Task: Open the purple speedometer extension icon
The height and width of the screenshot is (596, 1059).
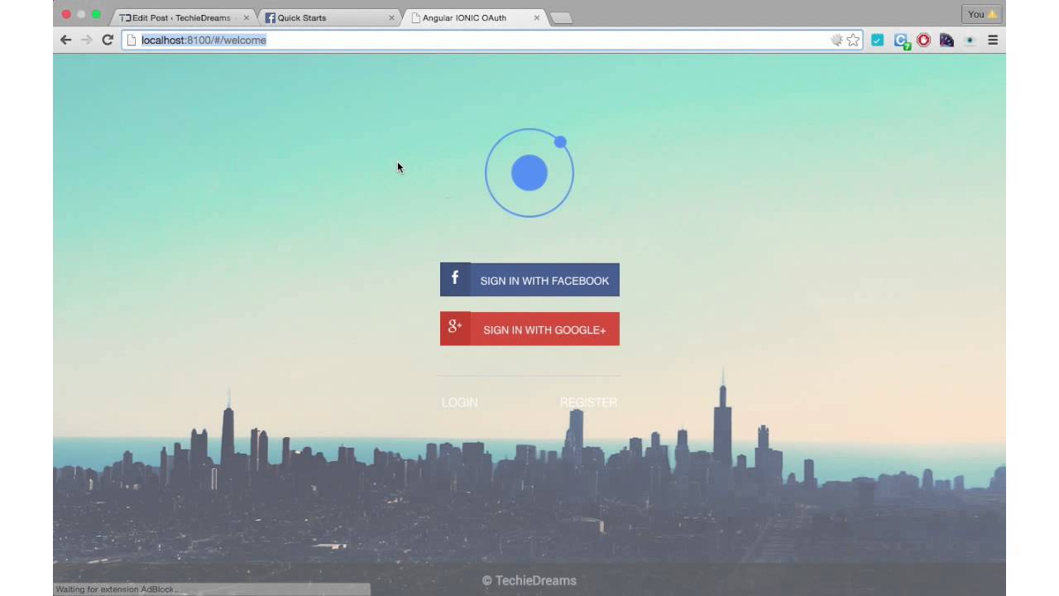Action: coord(946,40)
